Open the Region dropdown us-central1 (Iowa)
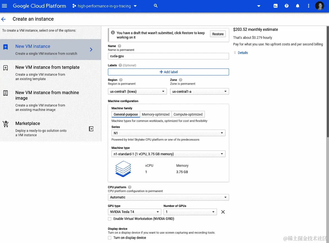The width and height of the screenshot is (329, 243). pos(137,91)
